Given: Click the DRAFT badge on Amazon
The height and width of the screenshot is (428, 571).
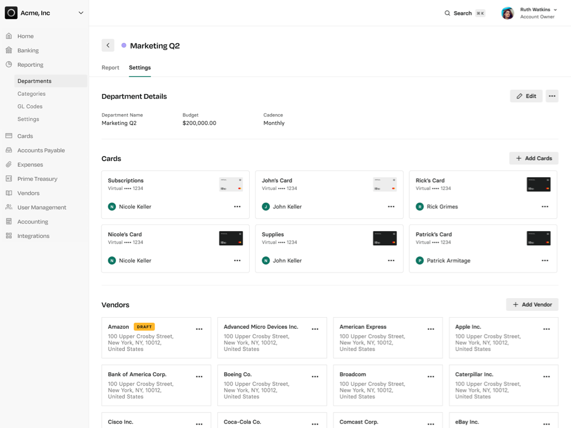Looking at the screenshot, I should click(x=144, y=327).
